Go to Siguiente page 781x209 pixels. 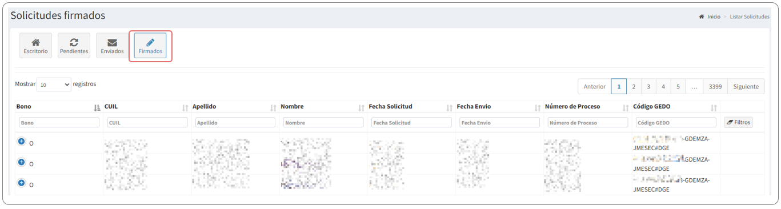tap(746, 87)
